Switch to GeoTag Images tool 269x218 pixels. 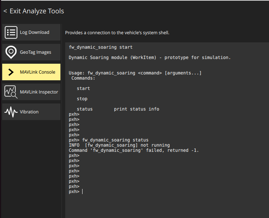click(35, 52)
